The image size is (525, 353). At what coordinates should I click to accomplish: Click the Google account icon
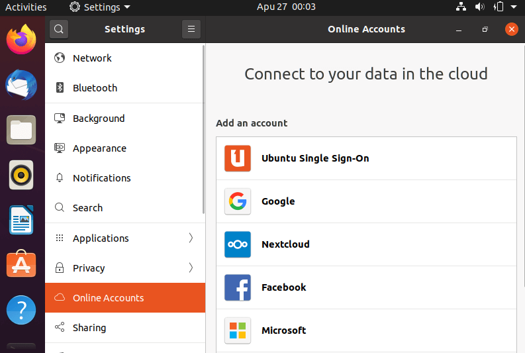click(x=238, y=201)
